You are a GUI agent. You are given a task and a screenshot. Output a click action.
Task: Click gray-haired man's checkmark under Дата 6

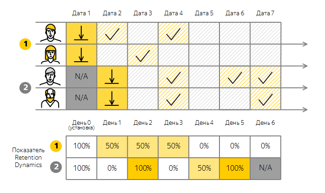235,77
